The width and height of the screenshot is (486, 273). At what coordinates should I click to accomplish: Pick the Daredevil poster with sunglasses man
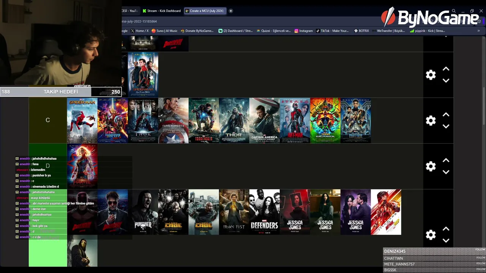point(113,212)
